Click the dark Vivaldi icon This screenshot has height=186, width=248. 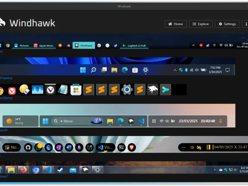(x=50, y=90)
